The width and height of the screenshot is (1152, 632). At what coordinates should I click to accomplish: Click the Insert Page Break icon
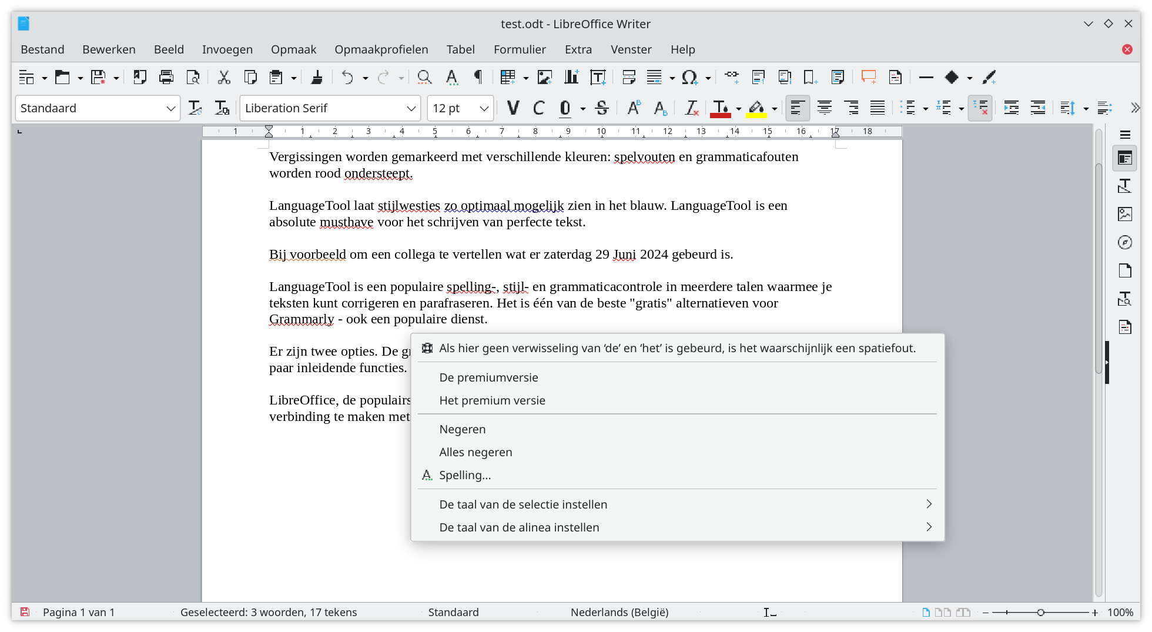tap(629, 77)
